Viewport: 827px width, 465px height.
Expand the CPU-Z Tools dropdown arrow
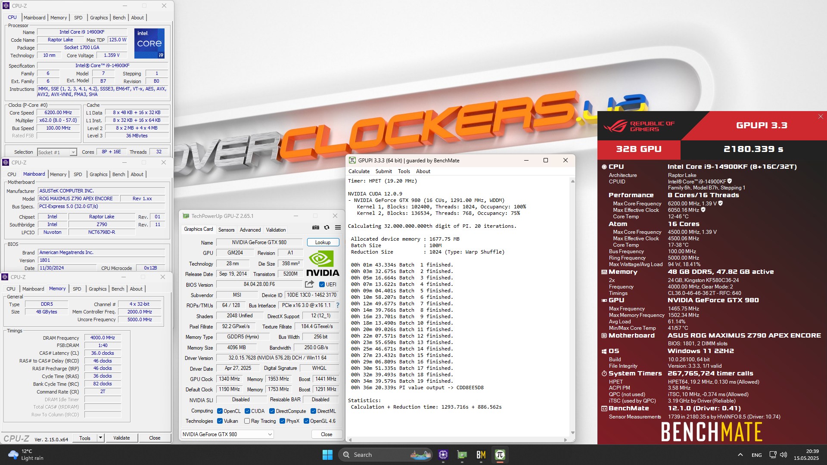100,437
